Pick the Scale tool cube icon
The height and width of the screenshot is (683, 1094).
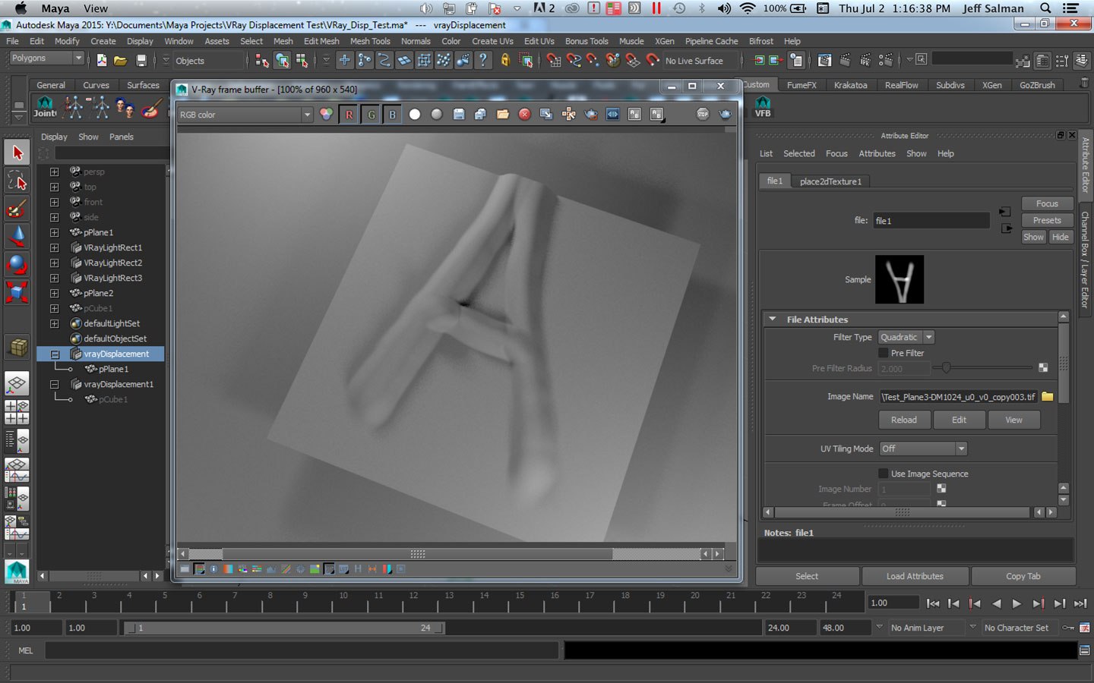pos(17,292)
